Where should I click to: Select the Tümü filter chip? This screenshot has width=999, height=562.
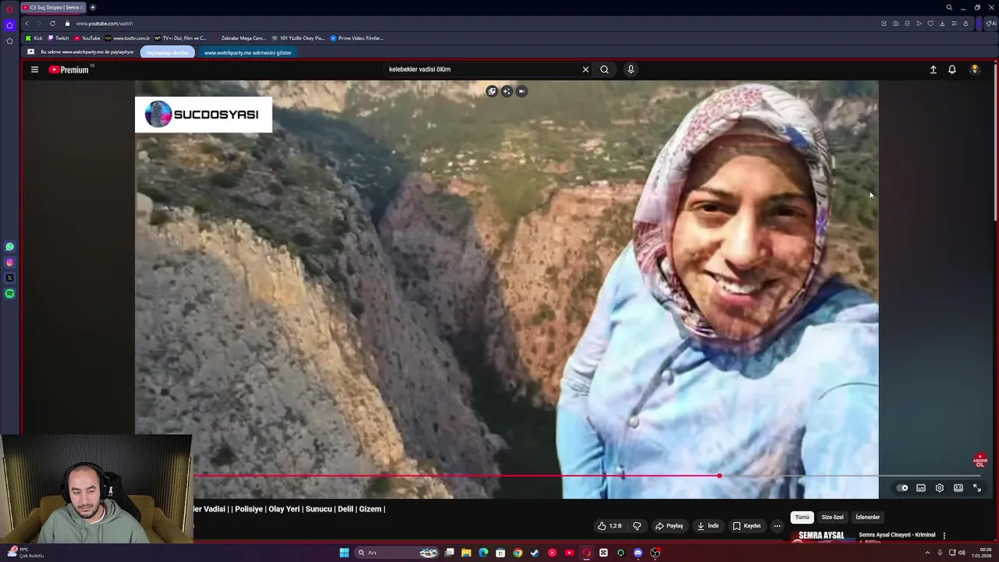point(802,517)
